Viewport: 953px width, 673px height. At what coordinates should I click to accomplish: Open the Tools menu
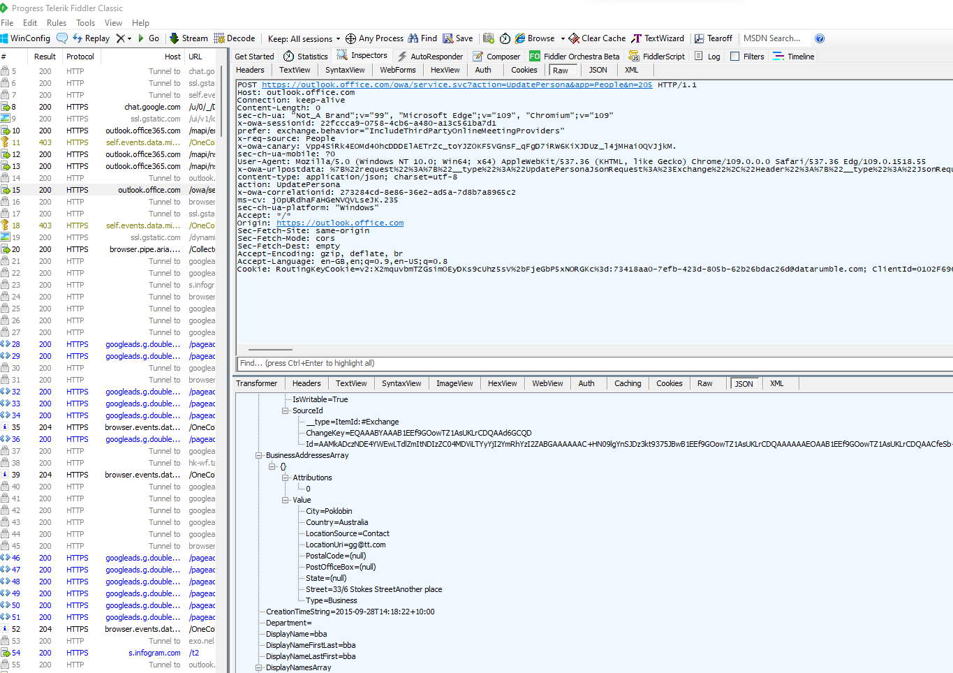(86, 23)
